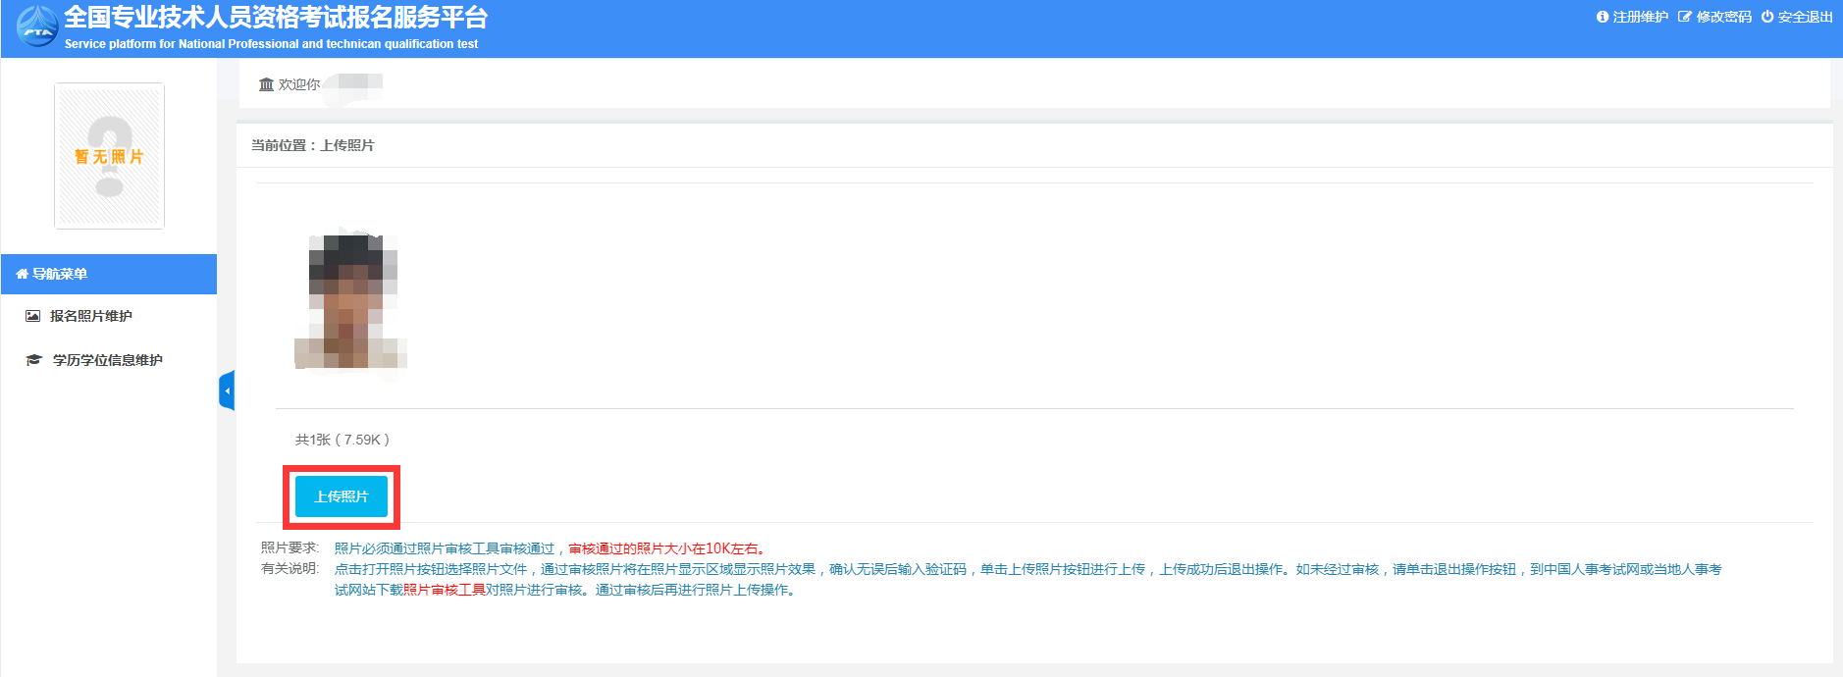The height and width of the screenshot is (677, 1843).
Task: Click the home icon in 导航菜单 header
Action: 22,275
